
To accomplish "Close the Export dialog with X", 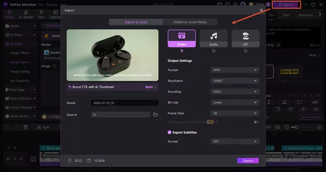I will pyautogui.click(x=262, y=10).
